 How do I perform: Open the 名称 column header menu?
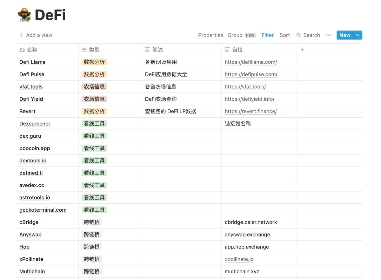point(47,50)
